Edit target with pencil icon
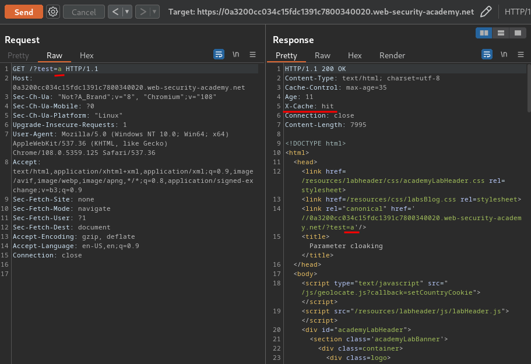The height and width of the screenshot is (364, 531). [x=486, y=12]
